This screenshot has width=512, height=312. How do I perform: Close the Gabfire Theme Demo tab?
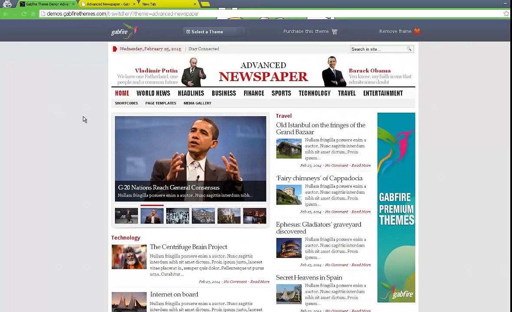tap(73, 4)
